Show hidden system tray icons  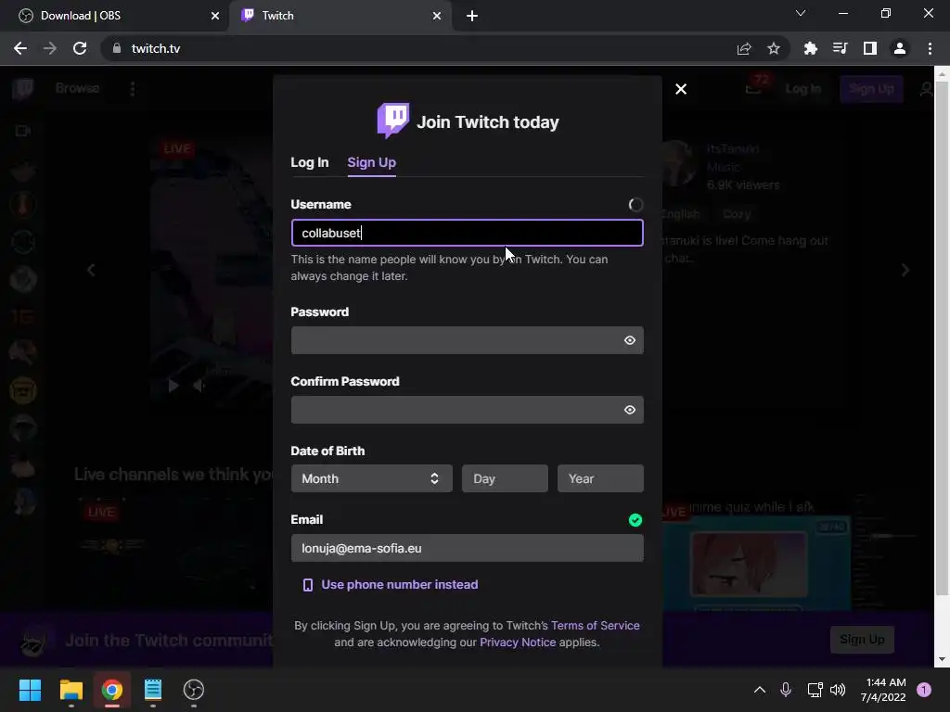(x=759, y=690)
